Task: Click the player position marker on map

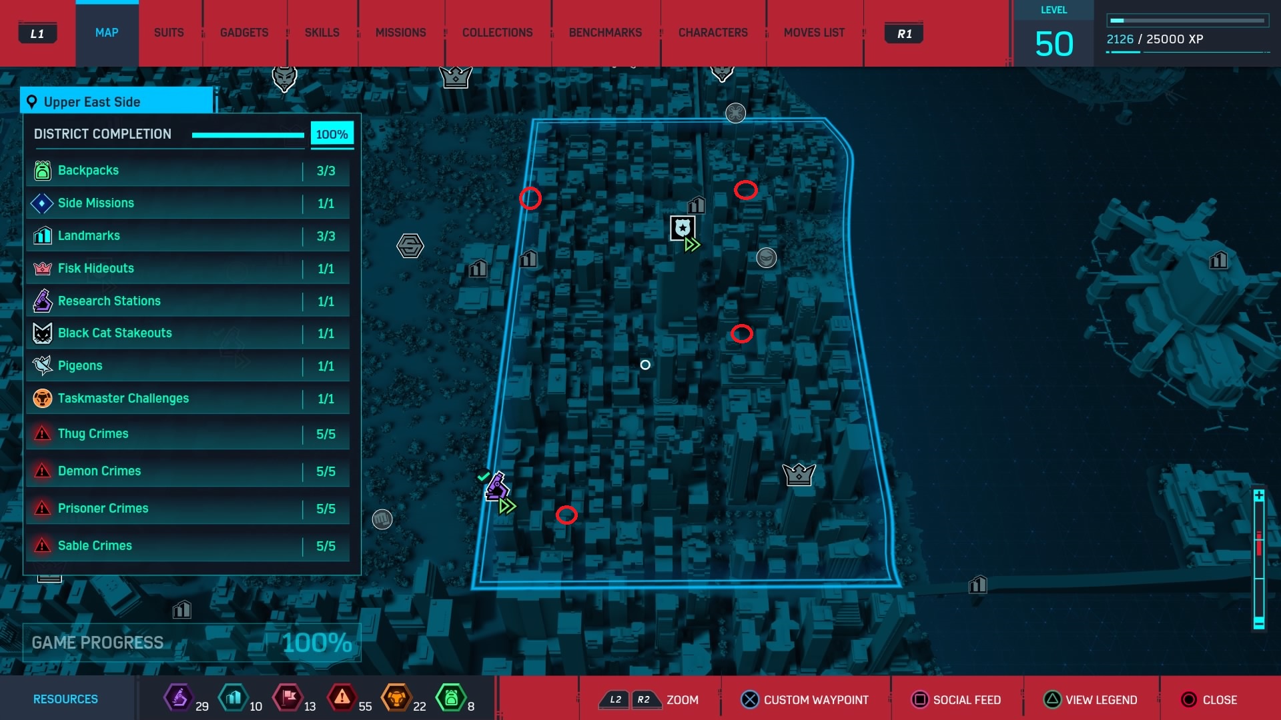Action: [x=645, y=365]
